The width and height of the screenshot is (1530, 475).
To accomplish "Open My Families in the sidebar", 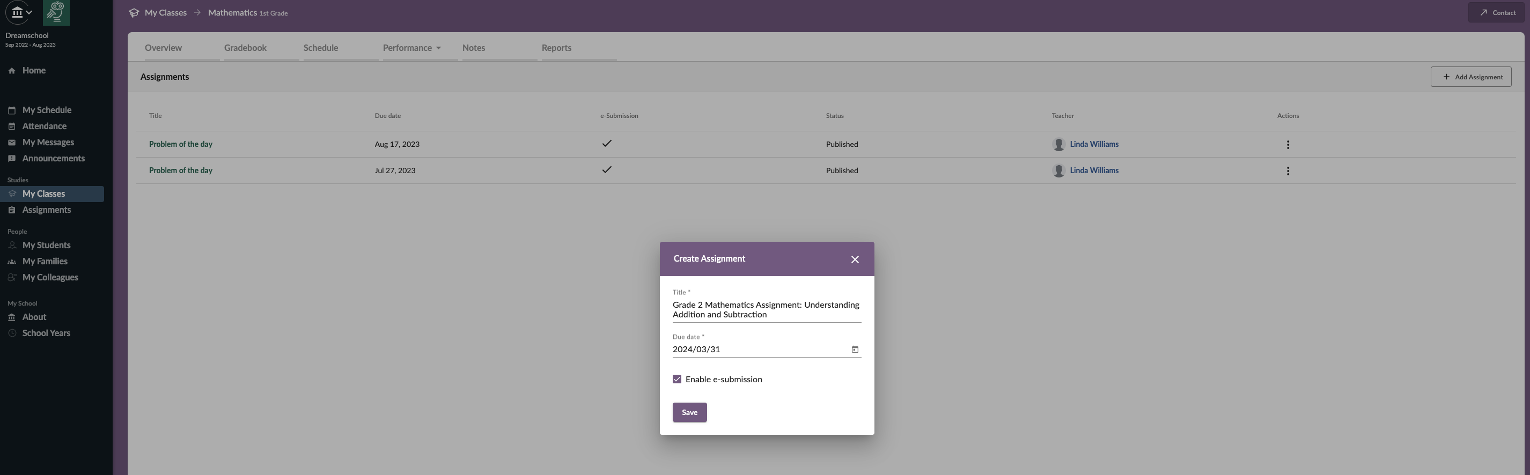I will coord(45,261).
